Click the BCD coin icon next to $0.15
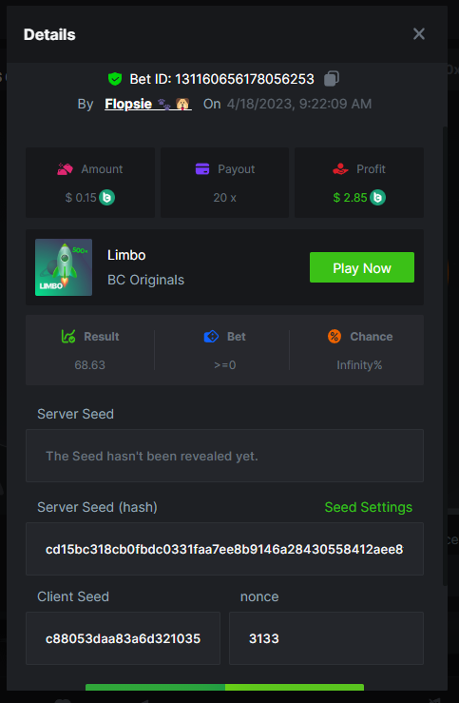The image size is (459, 703). (x=107, y=197)
